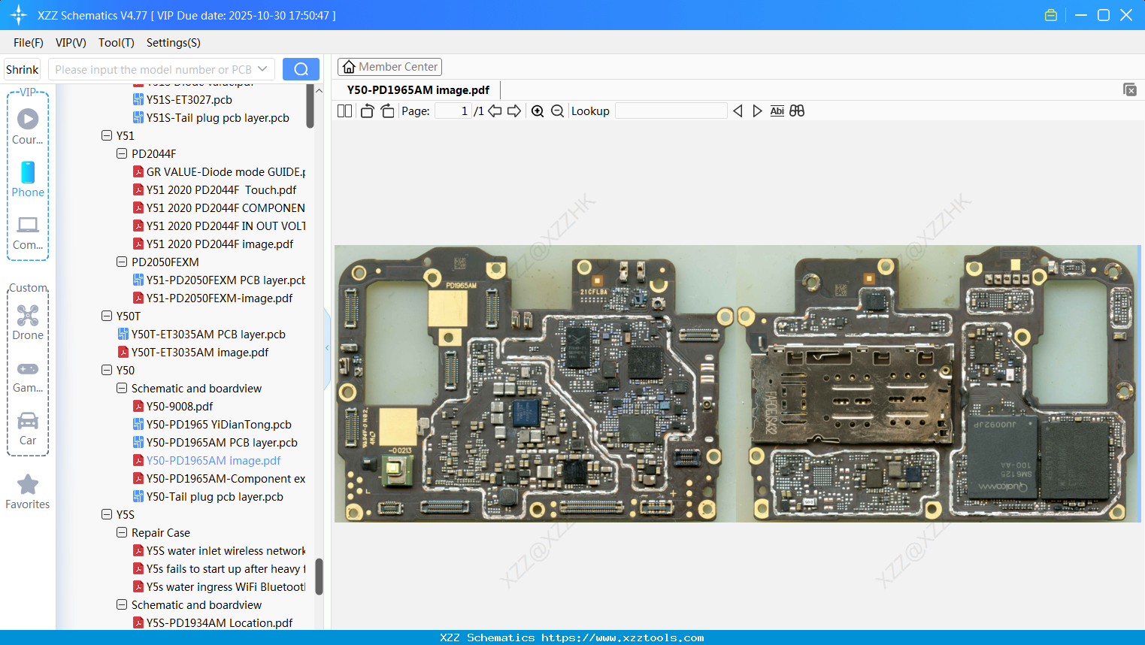This screenshot has height=645, width=1145.
Task: Open the VIP(V) menu
Action: click(71, 42)
